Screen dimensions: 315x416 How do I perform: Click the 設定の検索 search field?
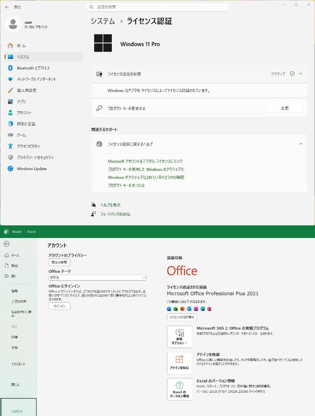(x=157, y=7)
